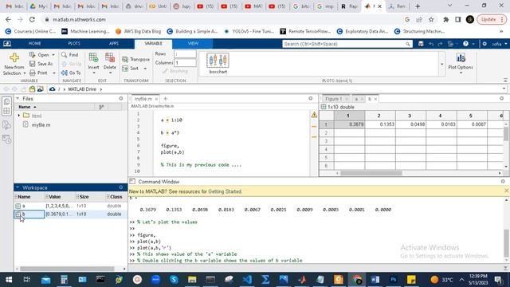510x287 pixels.
Task: Click the Command Window vertical scrollbar
Action: point(506,242)
